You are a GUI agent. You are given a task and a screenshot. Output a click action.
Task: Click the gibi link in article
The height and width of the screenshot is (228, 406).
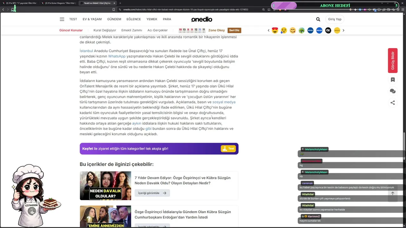point(148,129)
